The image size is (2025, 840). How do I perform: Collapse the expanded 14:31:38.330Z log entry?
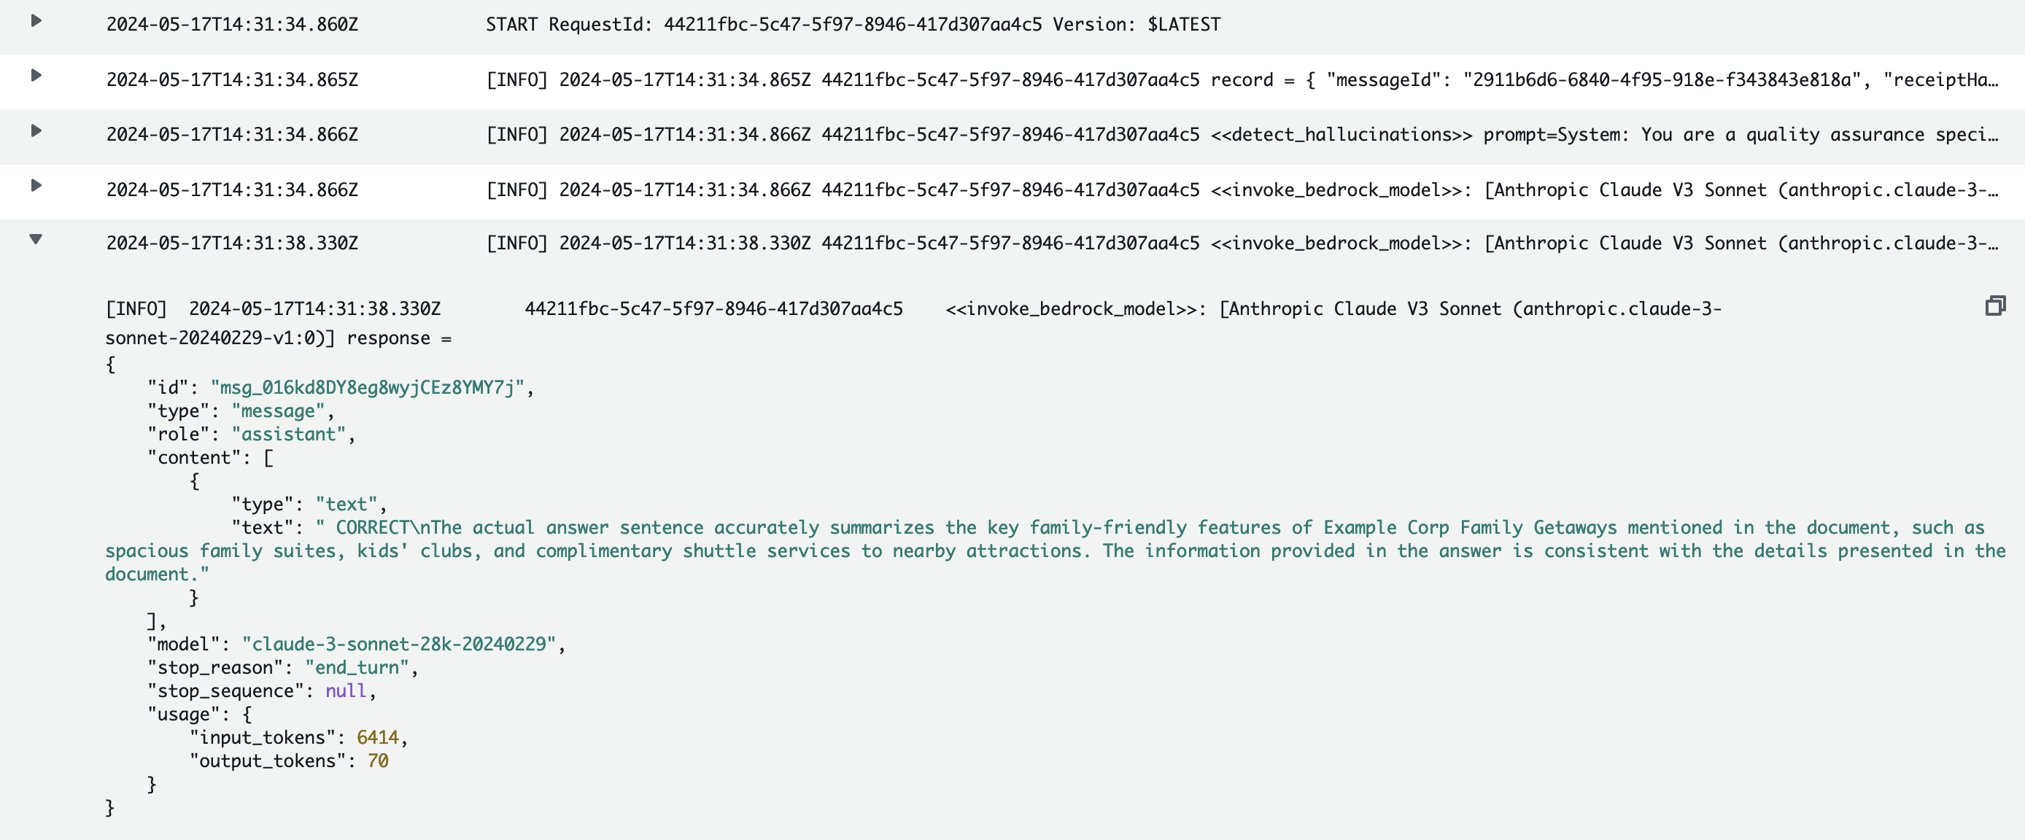pos(36,240)
